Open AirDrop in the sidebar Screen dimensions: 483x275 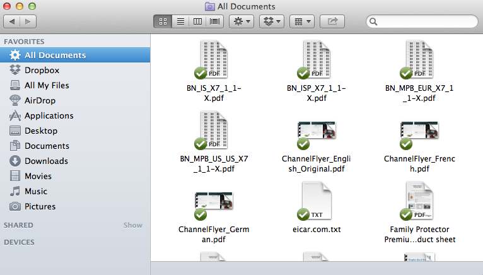75,100
